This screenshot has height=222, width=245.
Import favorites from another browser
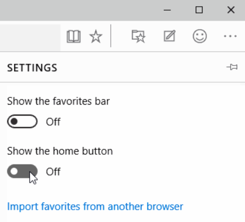point(95,206)
